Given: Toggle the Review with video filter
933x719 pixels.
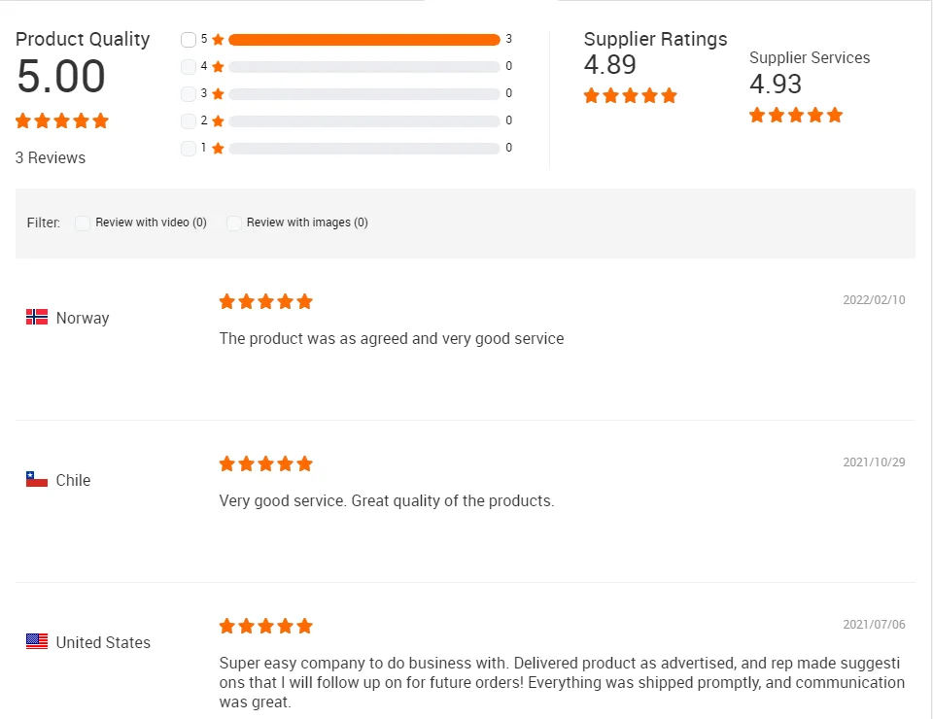Looking at the screenshot, I should [83, 223].
